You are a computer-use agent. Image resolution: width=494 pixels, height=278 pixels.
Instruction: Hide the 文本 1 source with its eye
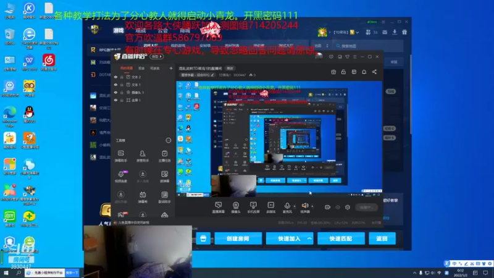115,85
